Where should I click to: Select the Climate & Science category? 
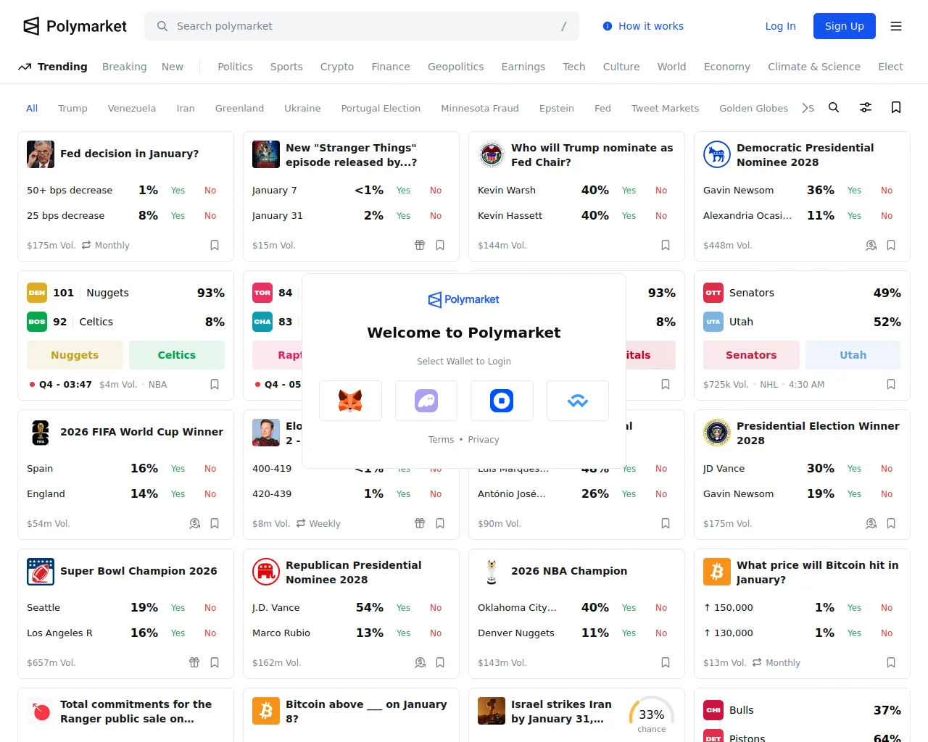point(814,67)
